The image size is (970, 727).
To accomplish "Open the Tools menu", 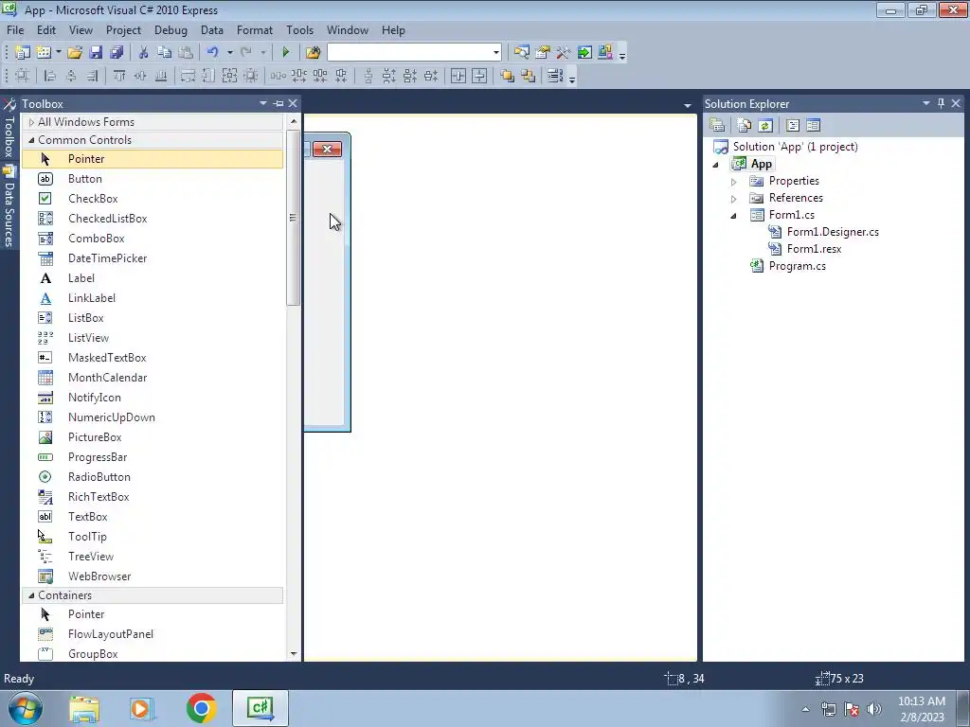I will coord(299,29).
